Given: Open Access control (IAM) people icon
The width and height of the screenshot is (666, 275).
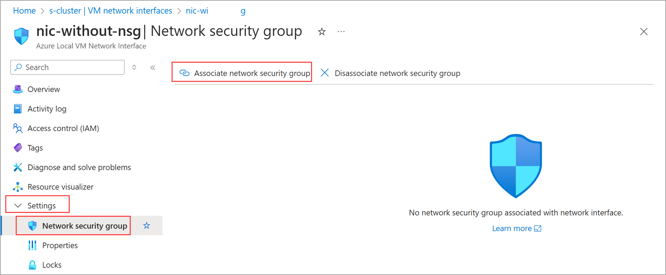Looking at the screenshot, I should tap(18, 128).
